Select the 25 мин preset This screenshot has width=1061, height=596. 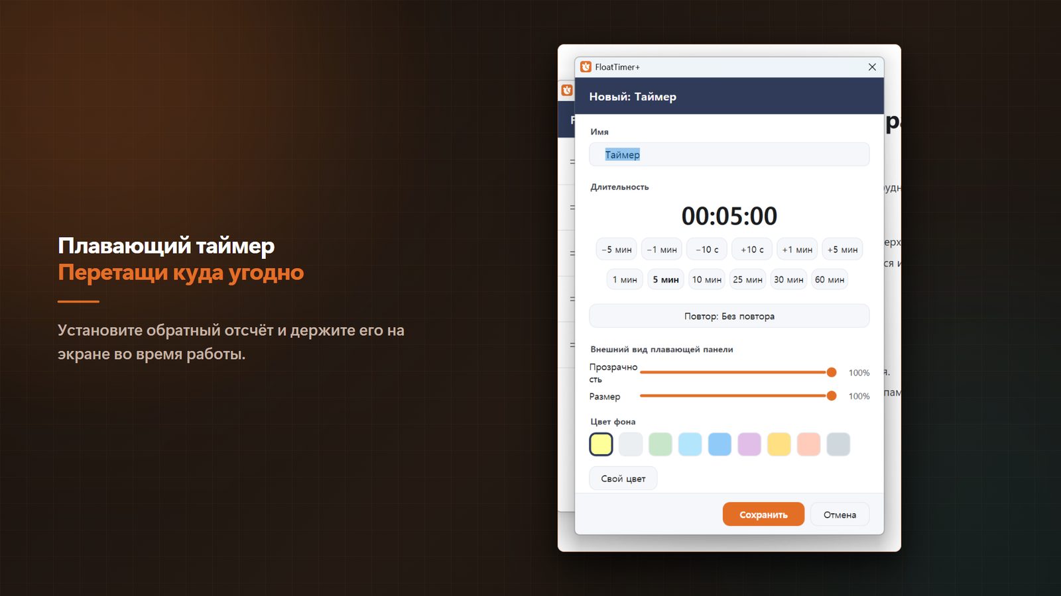click(x=747, y=279)
